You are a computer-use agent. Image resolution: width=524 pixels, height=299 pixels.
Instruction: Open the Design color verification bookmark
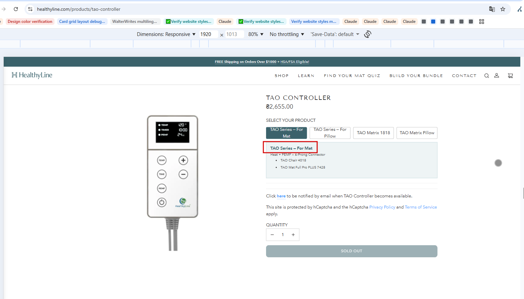click(30, 22)
